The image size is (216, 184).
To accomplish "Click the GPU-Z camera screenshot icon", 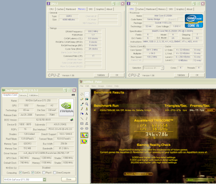I will coord(73,95).
